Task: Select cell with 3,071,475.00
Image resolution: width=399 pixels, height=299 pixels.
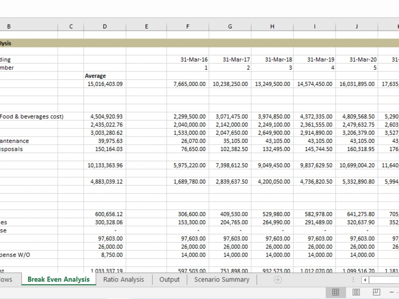Action: point(230,116)
